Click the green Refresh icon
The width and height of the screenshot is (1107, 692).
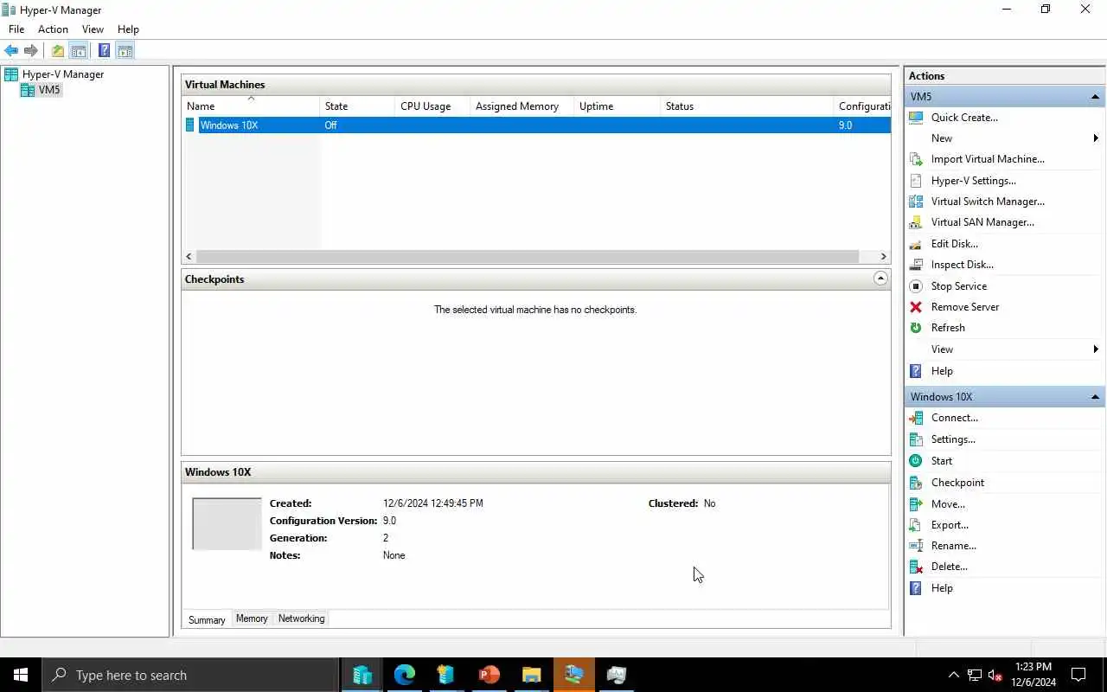[916, 328]
